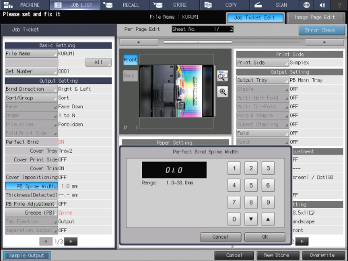Image resolution: width=348 pixels, height=261 pixels.
Task: Go to the previous sheet arrow
Action: click(x=139, y=42)
